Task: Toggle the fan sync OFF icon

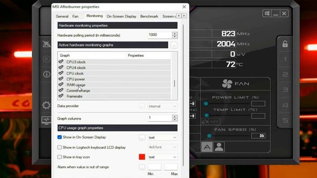Action: pos(211,122)
